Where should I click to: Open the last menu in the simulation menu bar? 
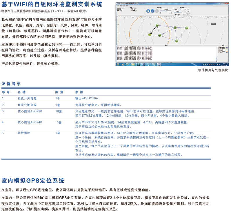coord(127,6)
